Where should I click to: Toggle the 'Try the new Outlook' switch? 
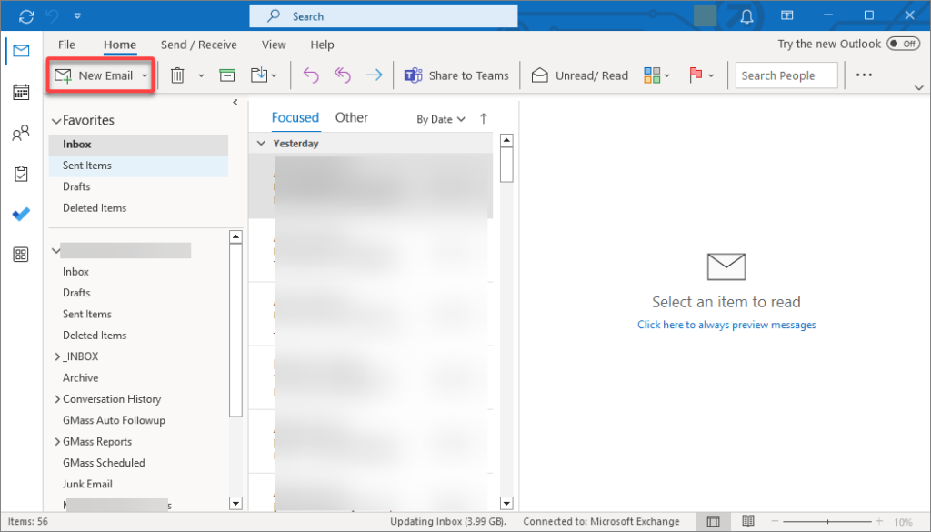904,43
